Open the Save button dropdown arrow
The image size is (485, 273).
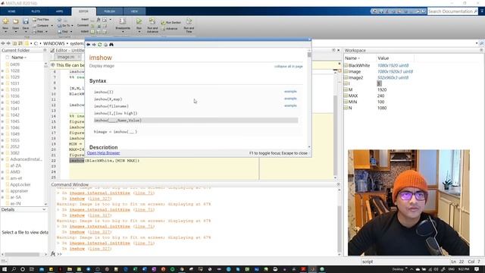pos(25,32)
